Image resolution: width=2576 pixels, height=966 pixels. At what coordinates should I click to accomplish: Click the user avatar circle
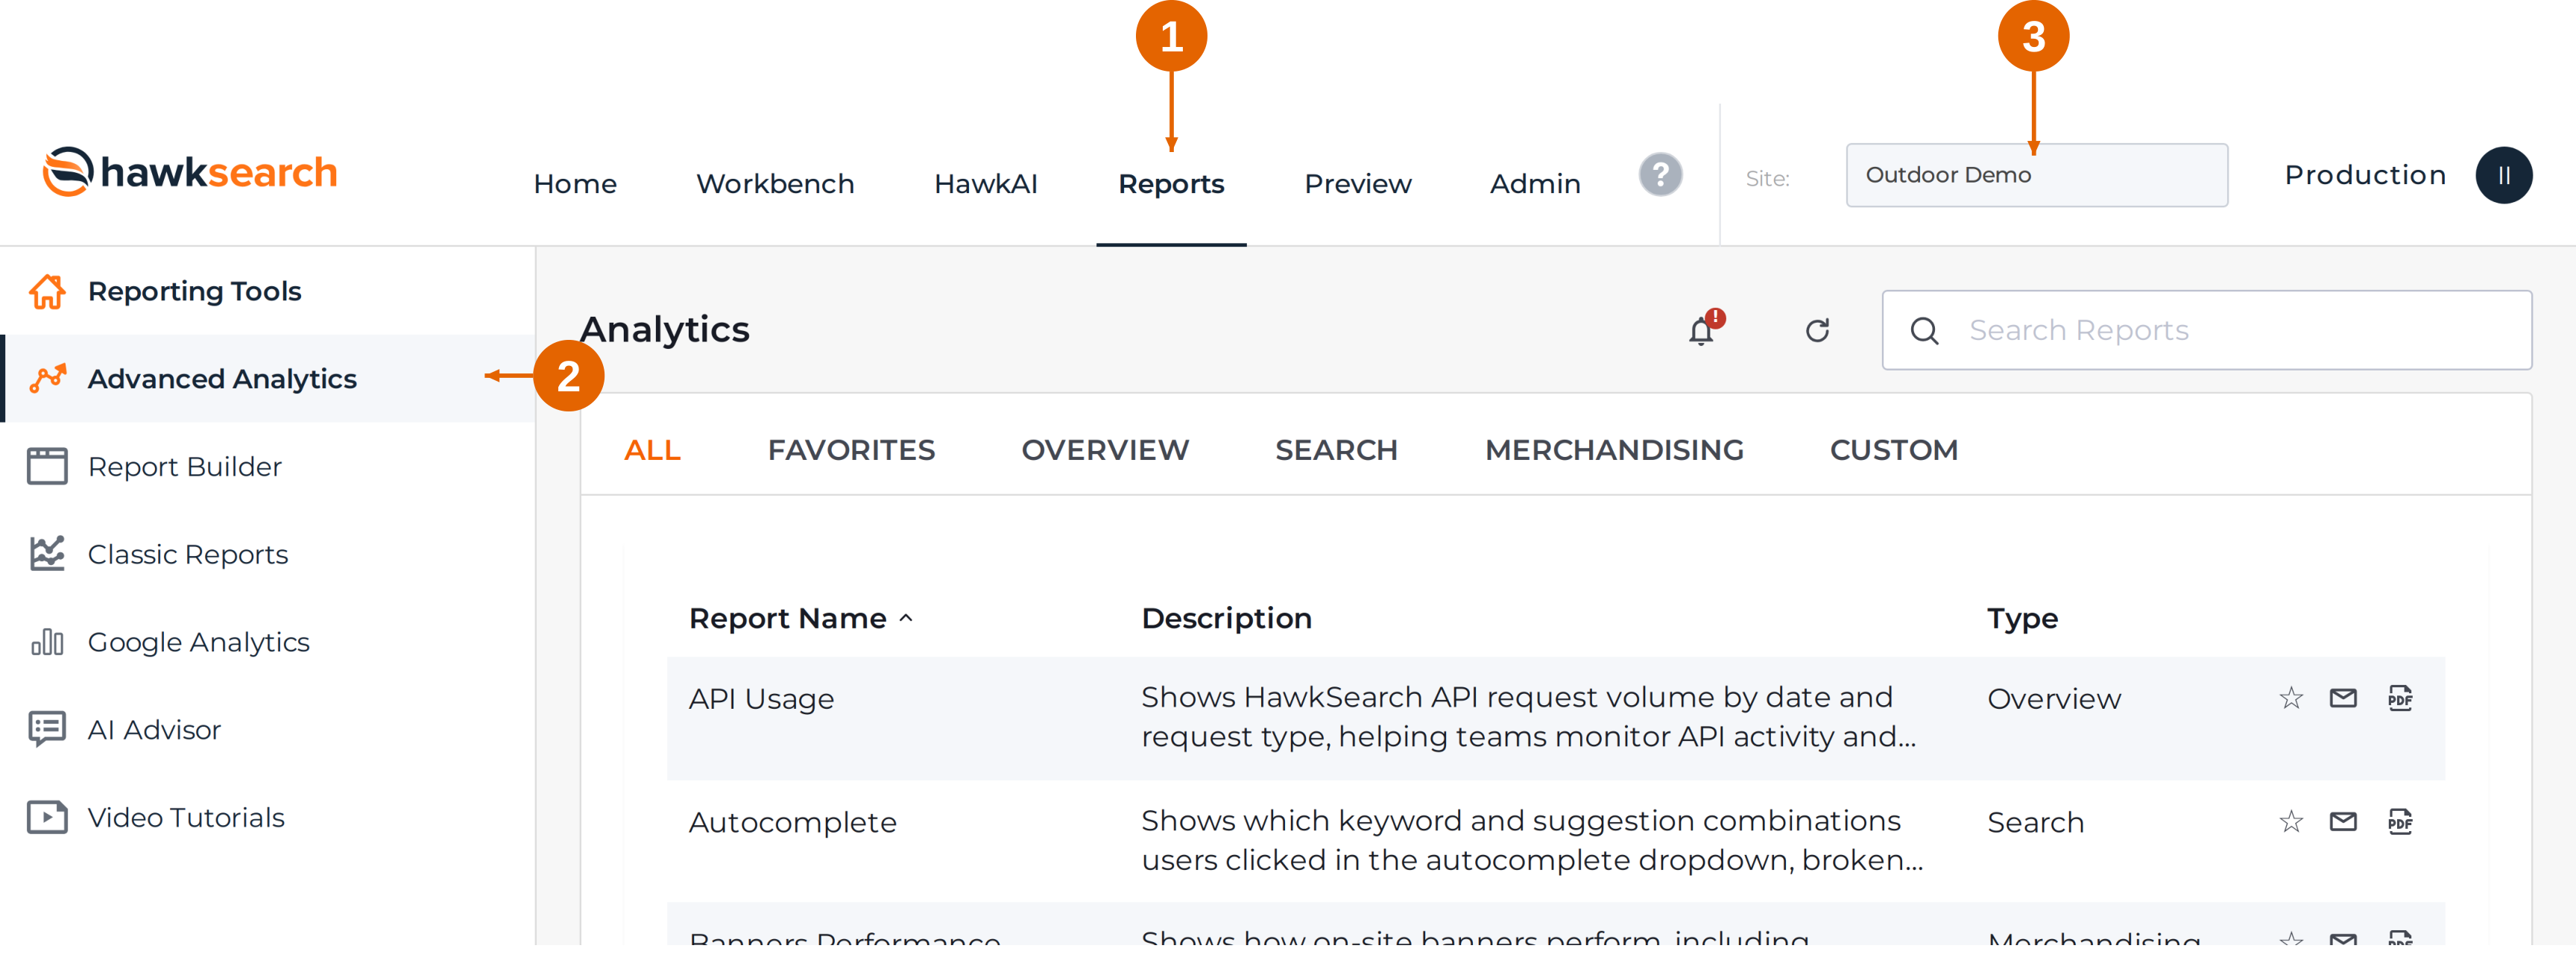tap(2503, 175)
